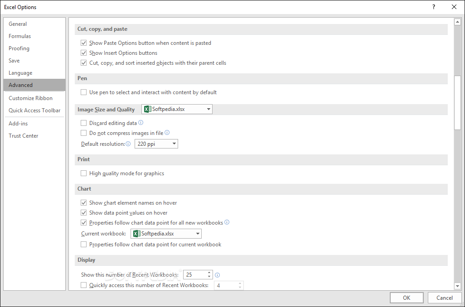
Task: Decrease the Recent Workbooks count with down arrow
Action: (209, 277)
